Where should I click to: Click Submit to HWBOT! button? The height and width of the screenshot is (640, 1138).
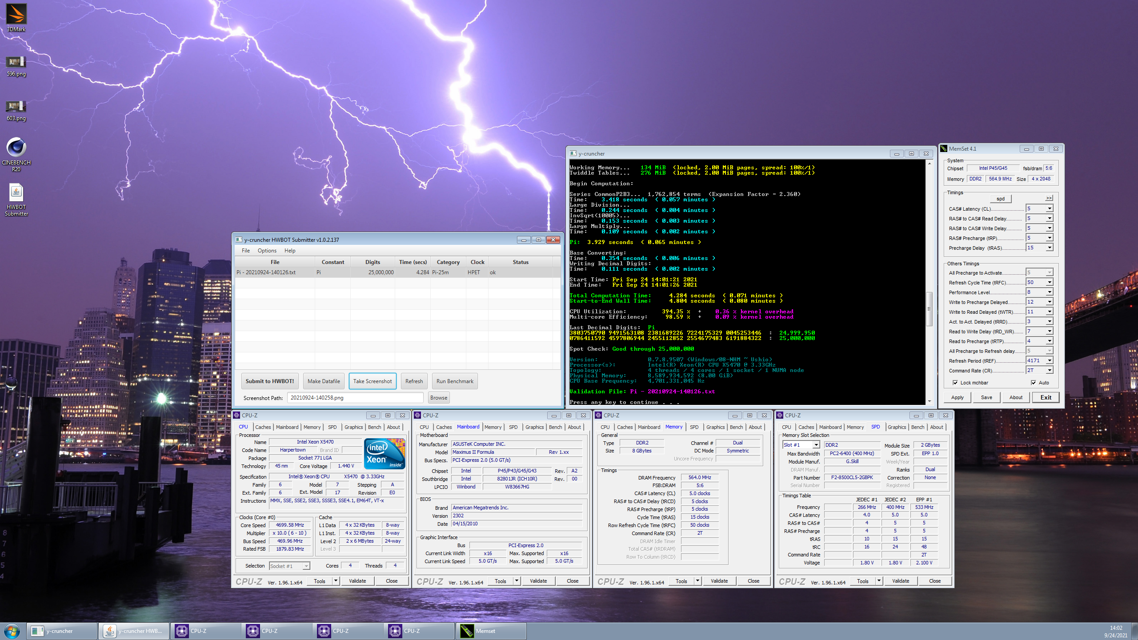point(269,381)
